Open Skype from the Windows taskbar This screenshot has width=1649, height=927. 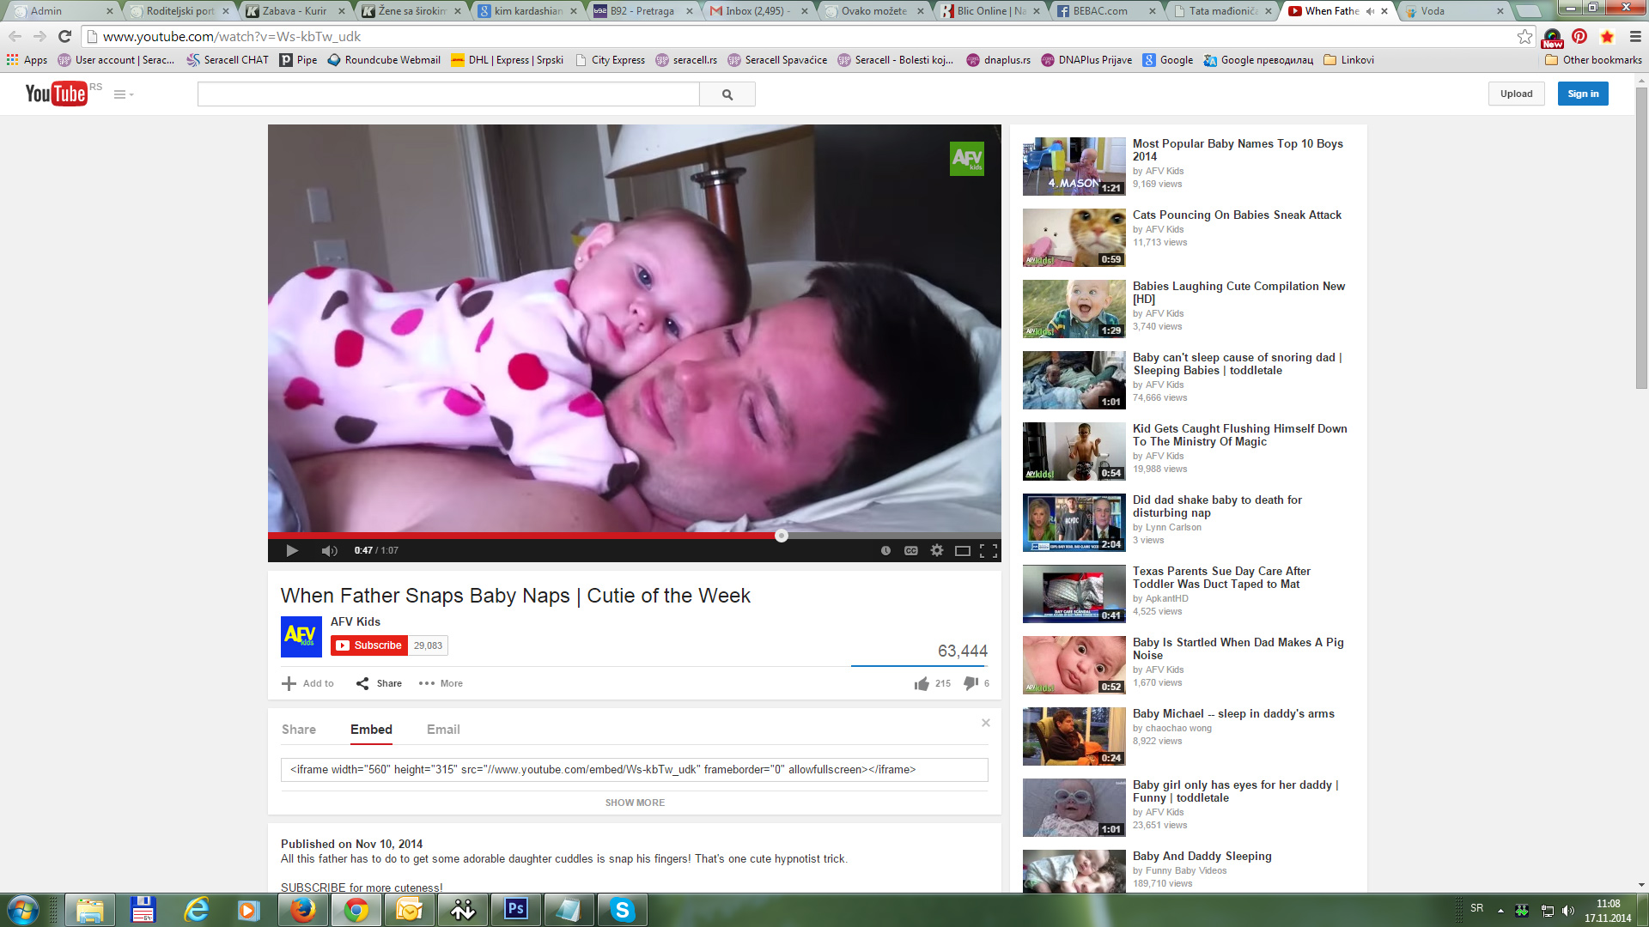622,910
